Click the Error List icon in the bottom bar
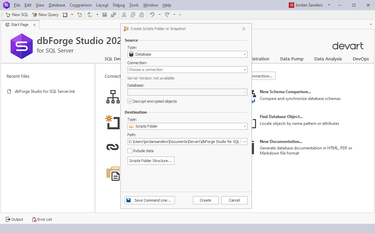 pos(34,219)
